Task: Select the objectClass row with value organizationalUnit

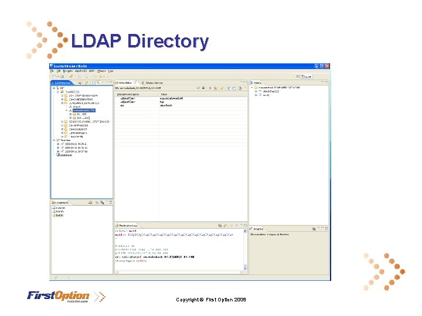Action: click(181, 98)
